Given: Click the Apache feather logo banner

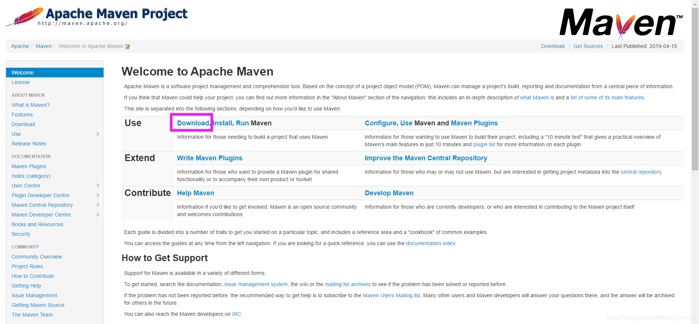Looking at the screenshot, I should [x=97, y=17].
